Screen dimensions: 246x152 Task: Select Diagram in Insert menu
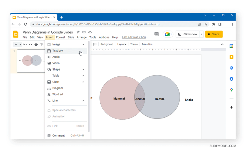click(66, 88)
